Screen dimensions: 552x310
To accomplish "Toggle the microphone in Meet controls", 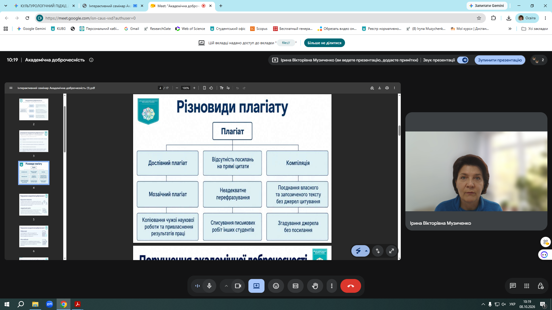I will click(x=209, y=286).
